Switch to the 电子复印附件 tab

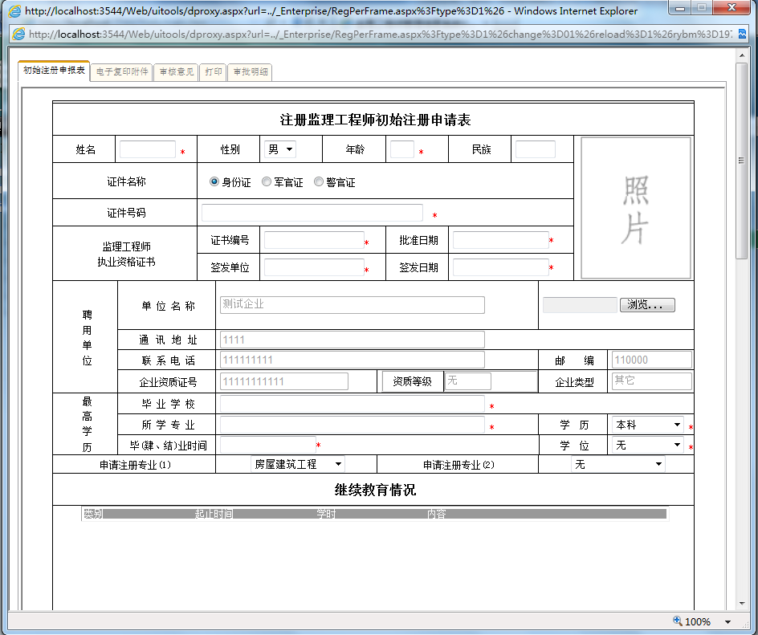click(x=120, y=71)
